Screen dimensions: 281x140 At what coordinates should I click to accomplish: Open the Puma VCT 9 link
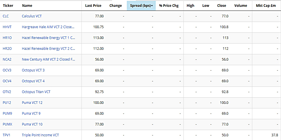tap(31, 113)
